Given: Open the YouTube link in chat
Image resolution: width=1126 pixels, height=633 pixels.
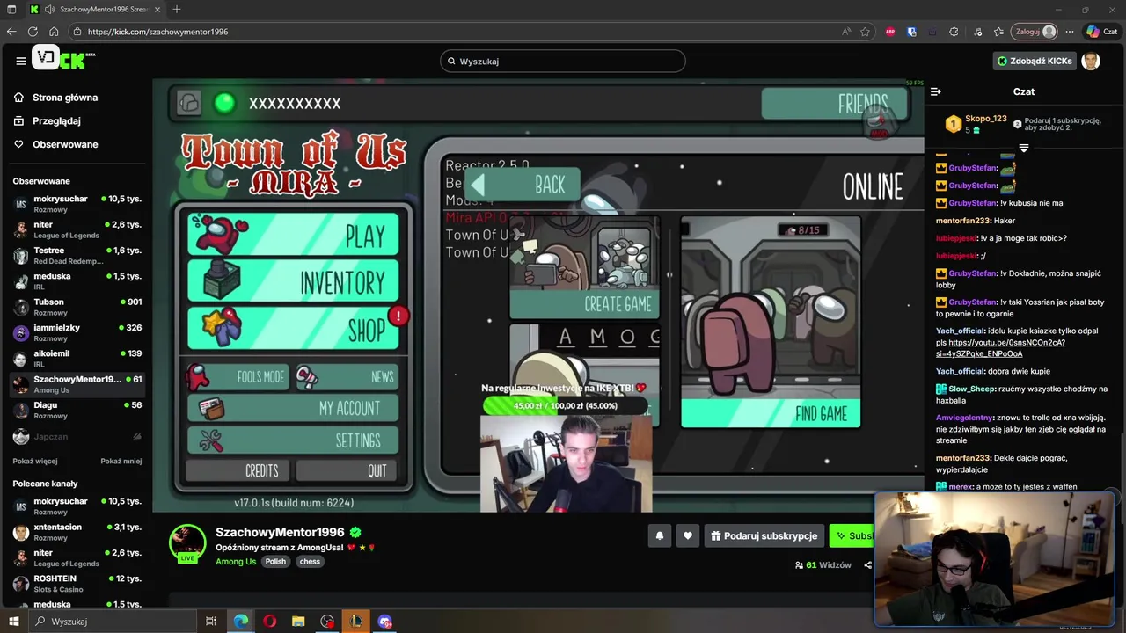Looking at the screenshot, I should coord(1000,348).
